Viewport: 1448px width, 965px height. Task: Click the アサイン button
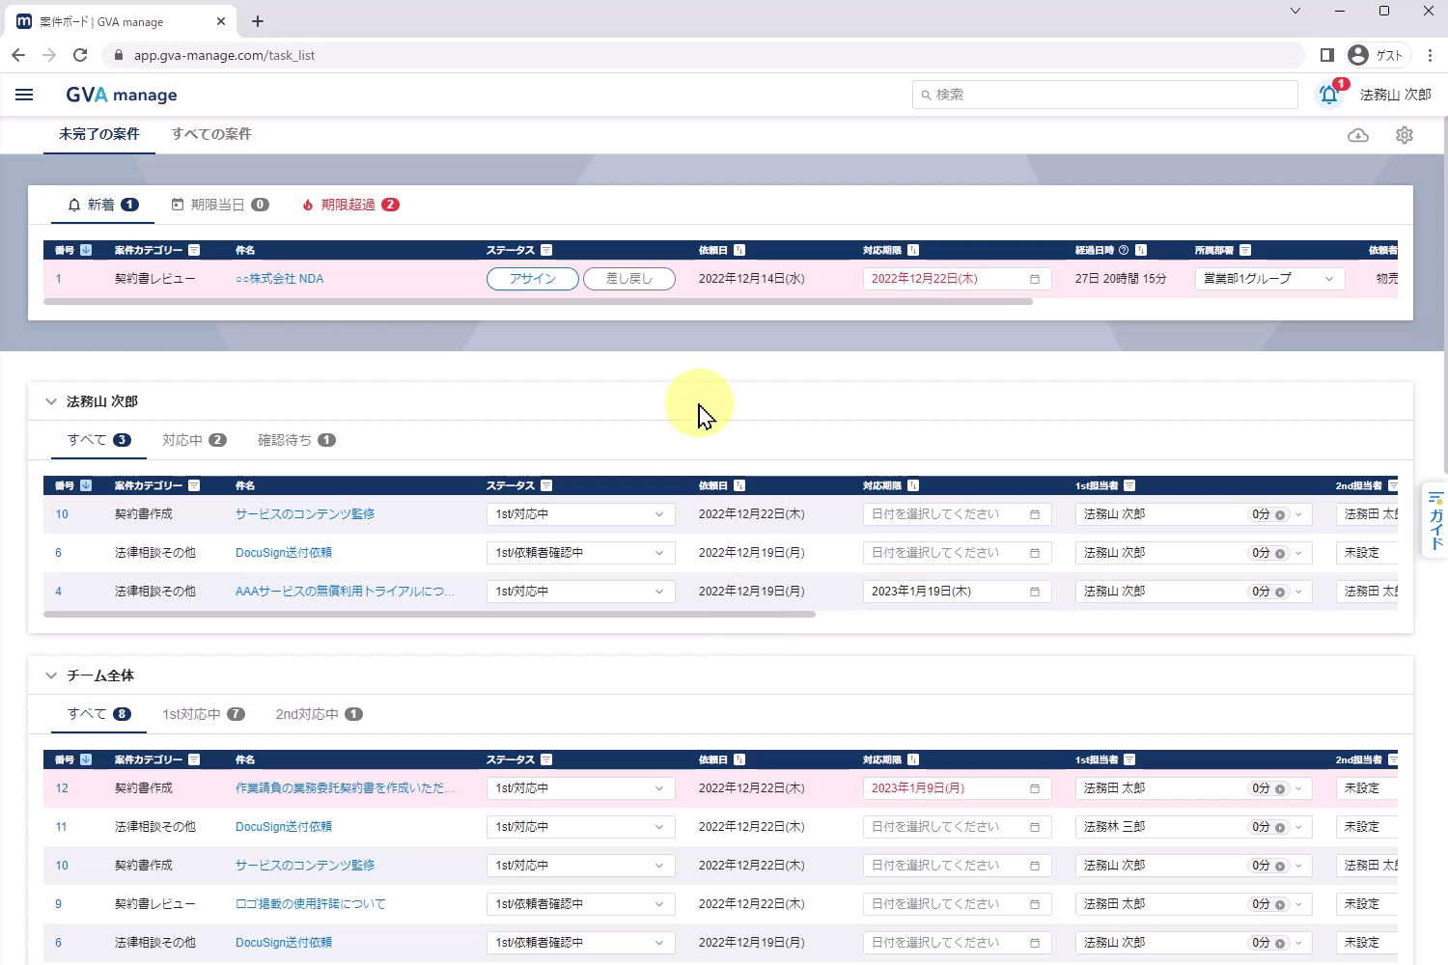click(533, 279)
